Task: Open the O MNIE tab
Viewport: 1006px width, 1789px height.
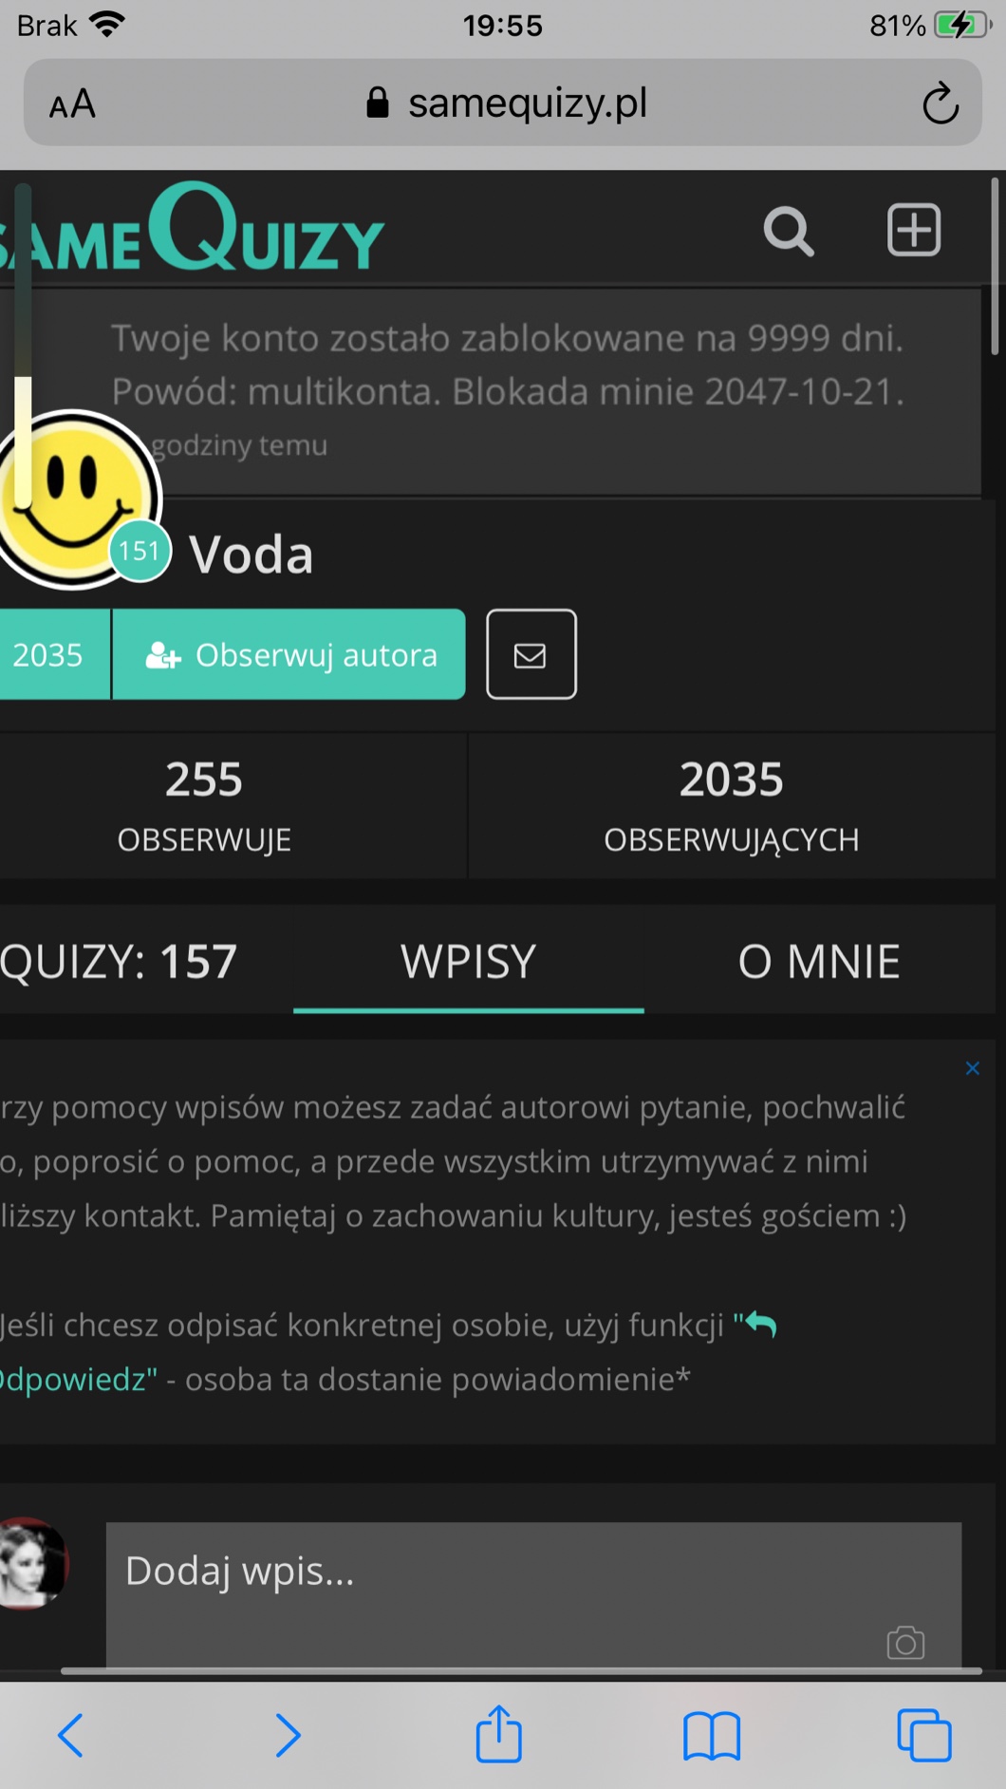Action: [819, 961]
